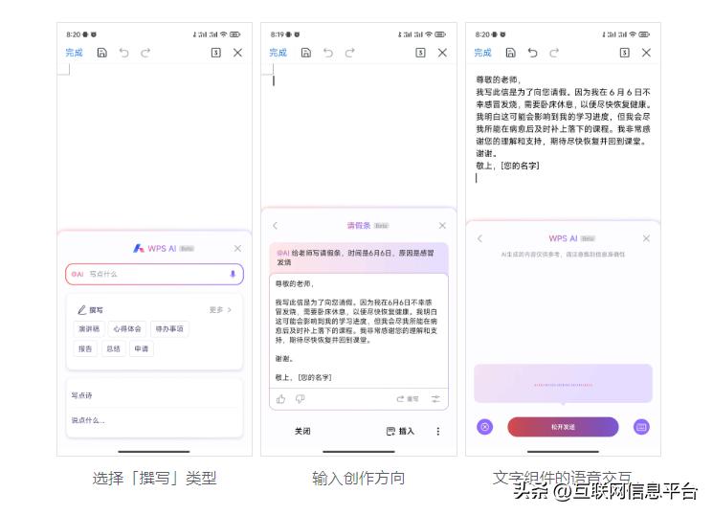Tap 完成 on the left phone

click(74, 53)
